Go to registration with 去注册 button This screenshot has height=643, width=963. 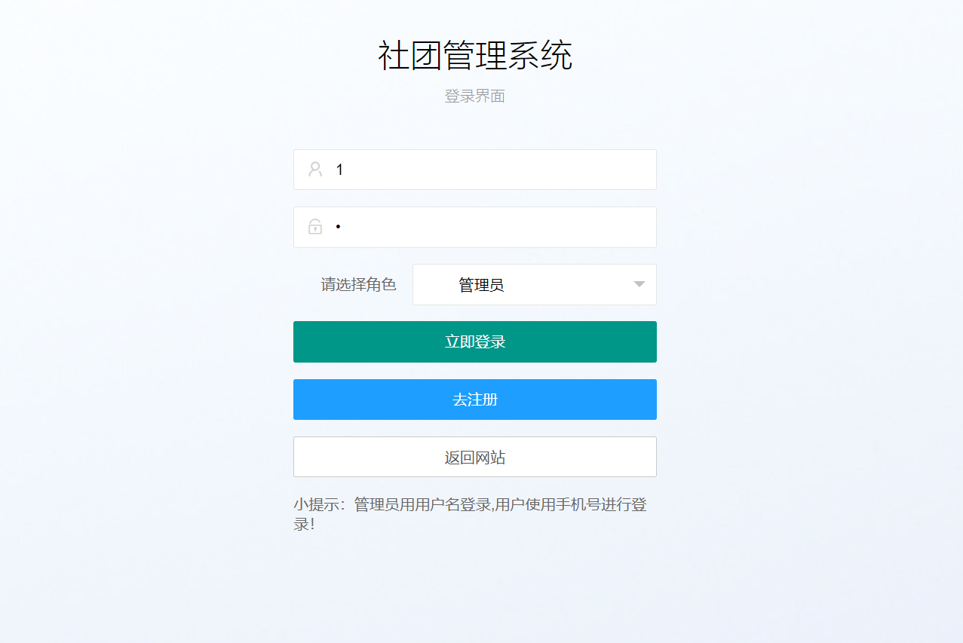click(475, 400)
